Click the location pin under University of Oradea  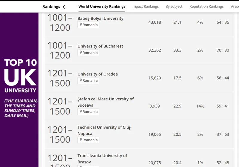(80, 80)
